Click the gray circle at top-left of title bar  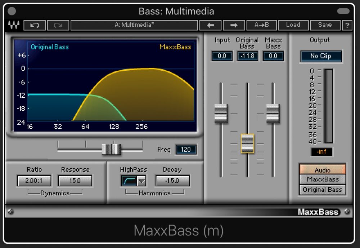click(x=12, y=11)
